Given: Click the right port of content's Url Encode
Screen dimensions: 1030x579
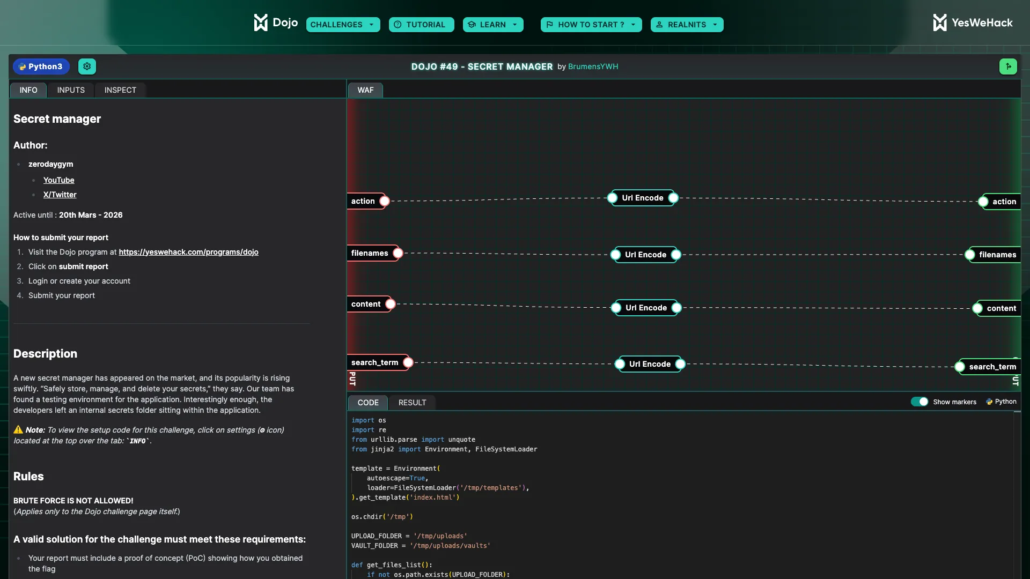Looking at the screenshot, I should (677, 308).
